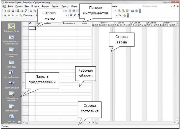Open the Формат menu
The image size is (180, 130).
pos(45,6)
